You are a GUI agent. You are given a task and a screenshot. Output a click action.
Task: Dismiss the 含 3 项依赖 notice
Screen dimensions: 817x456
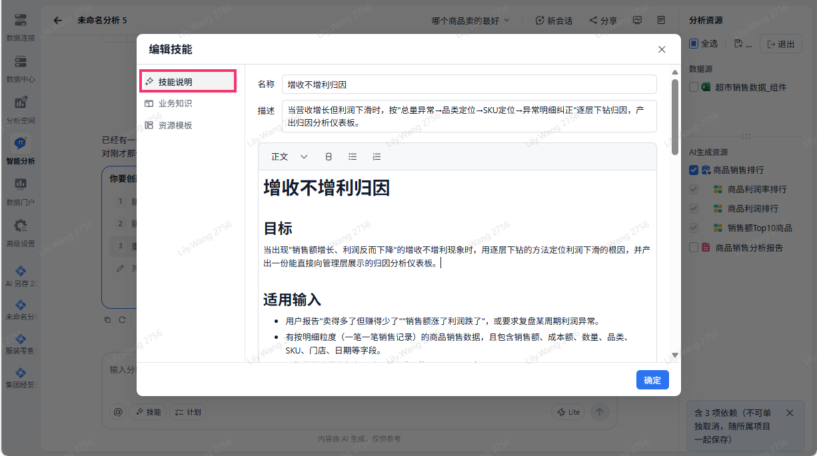790,413
